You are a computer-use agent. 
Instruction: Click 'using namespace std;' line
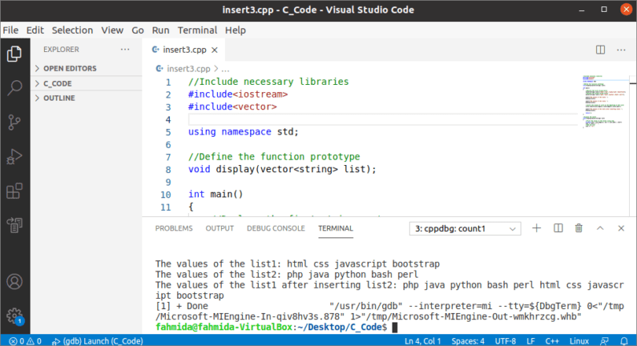[243, 132]
